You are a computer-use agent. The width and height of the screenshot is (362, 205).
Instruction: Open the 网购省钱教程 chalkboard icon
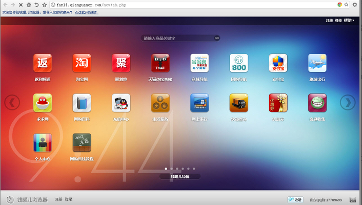82,142
